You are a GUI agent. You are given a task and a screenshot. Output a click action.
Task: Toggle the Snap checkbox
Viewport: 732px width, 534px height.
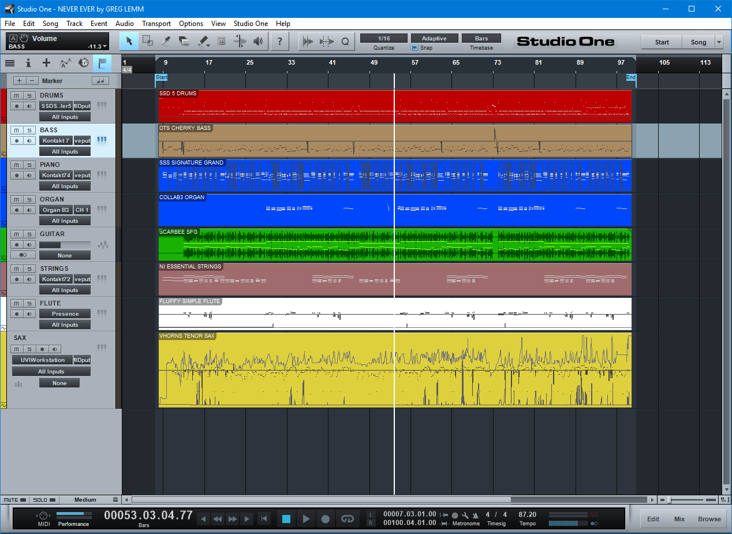[x=414, y=48]
